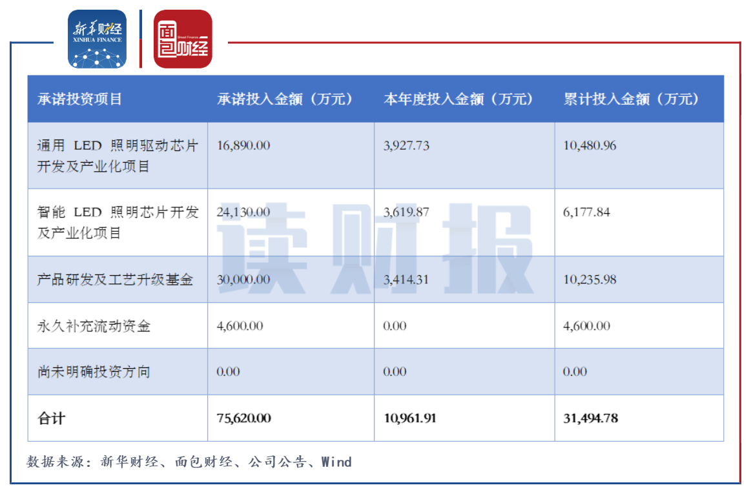Click the 10,961.91 current-year total cell

point(410,418)
